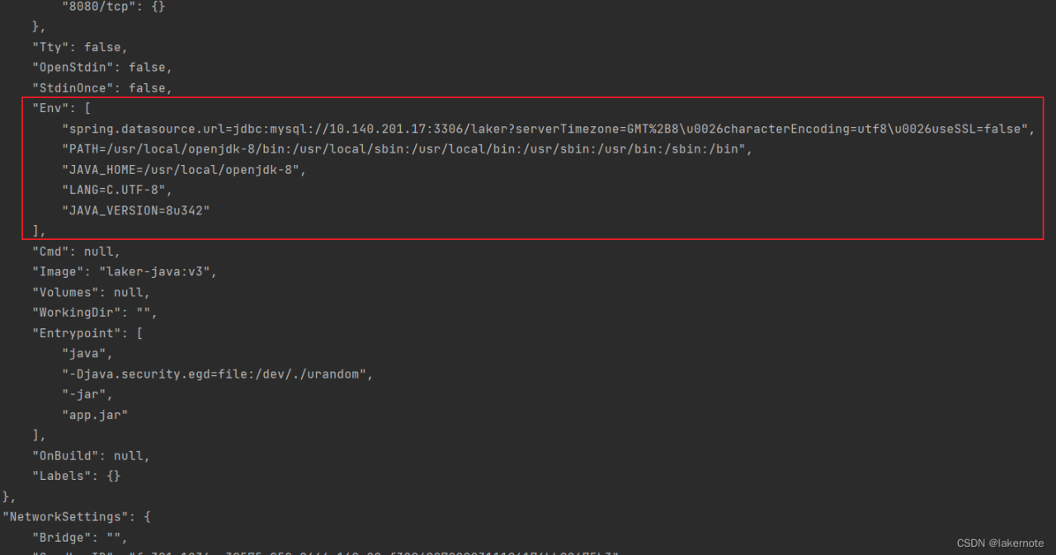The image size is (1056, 555).
Task: Click the "app.jar" entry
Action: pos(95,415)
